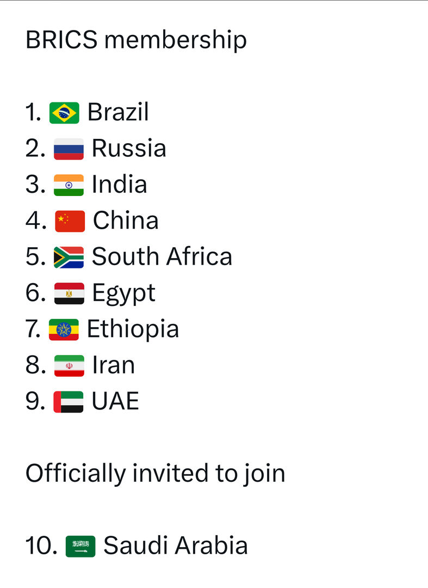This screenshot has height=588, width=428.
Task: Select the Egypt flag icon
Action: [x=69, y=293]
